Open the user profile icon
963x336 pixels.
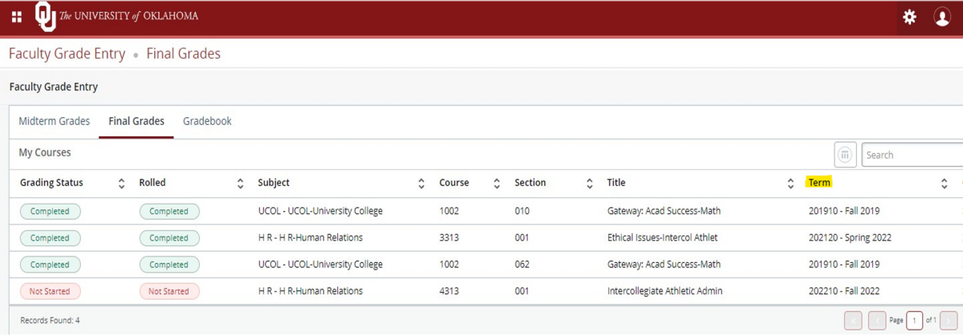(942, 17)
